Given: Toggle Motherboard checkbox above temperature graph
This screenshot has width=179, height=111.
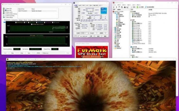Looking at the screenshot, I should pos(16,22).
